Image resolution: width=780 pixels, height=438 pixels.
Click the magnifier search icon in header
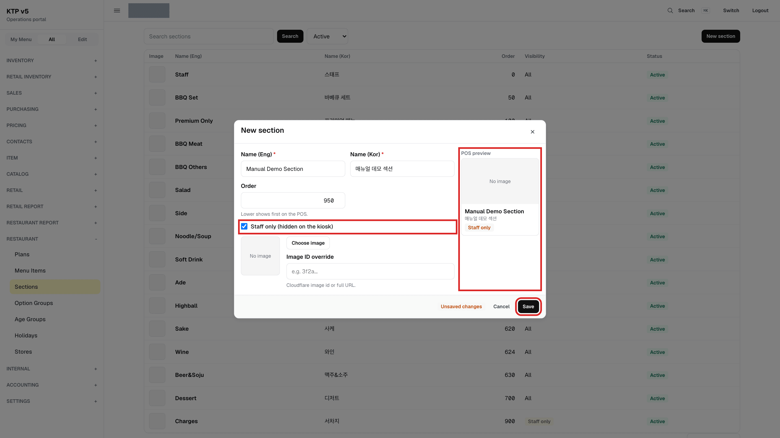670,11
